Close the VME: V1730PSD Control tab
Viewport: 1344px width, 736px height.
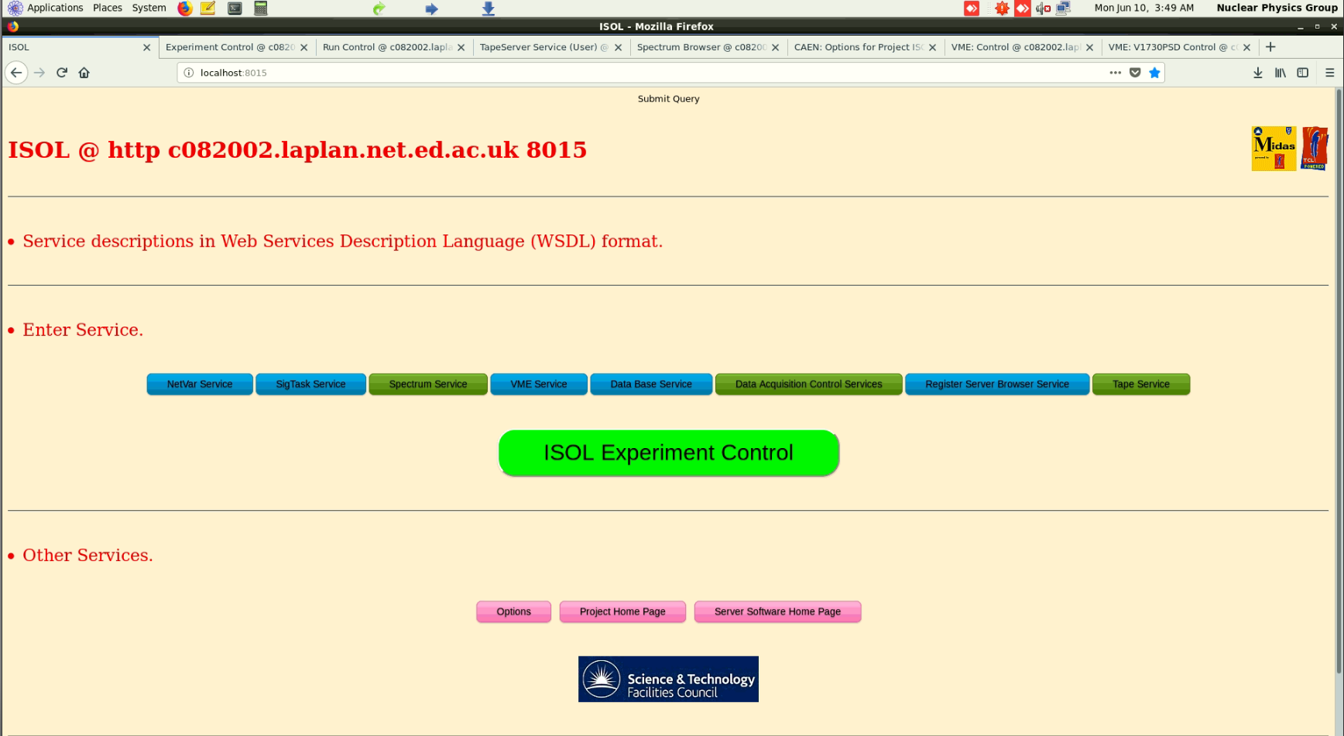pos(1247,47)
